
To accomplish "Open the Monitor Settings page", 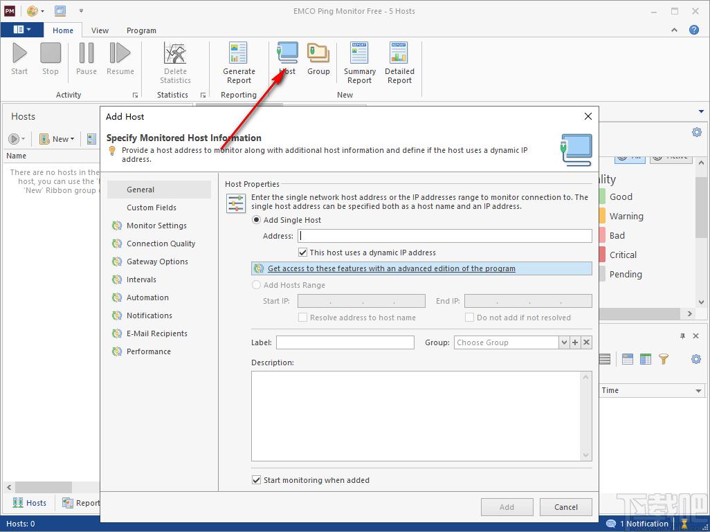I will coord(159,226).
